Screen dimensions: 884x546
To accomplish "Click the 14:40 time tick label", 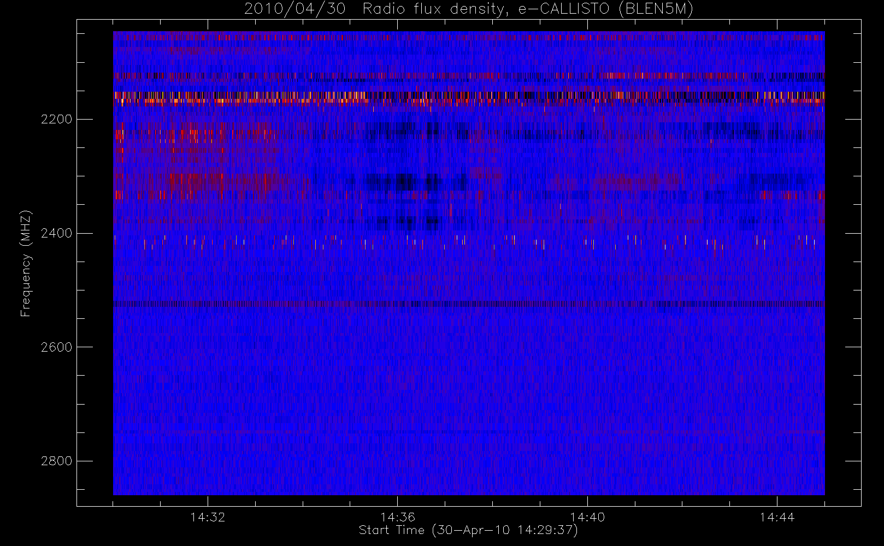I will point(587,517).
